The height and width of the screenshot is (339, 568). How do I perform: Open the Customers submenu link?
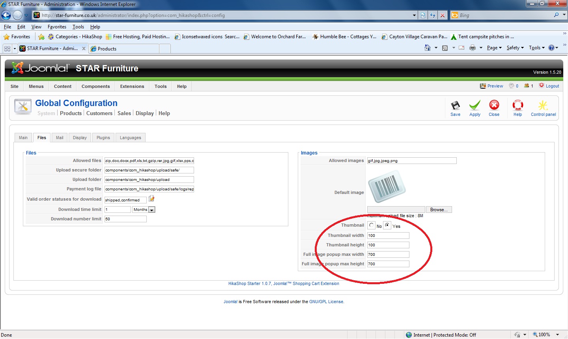pos(99,113)
